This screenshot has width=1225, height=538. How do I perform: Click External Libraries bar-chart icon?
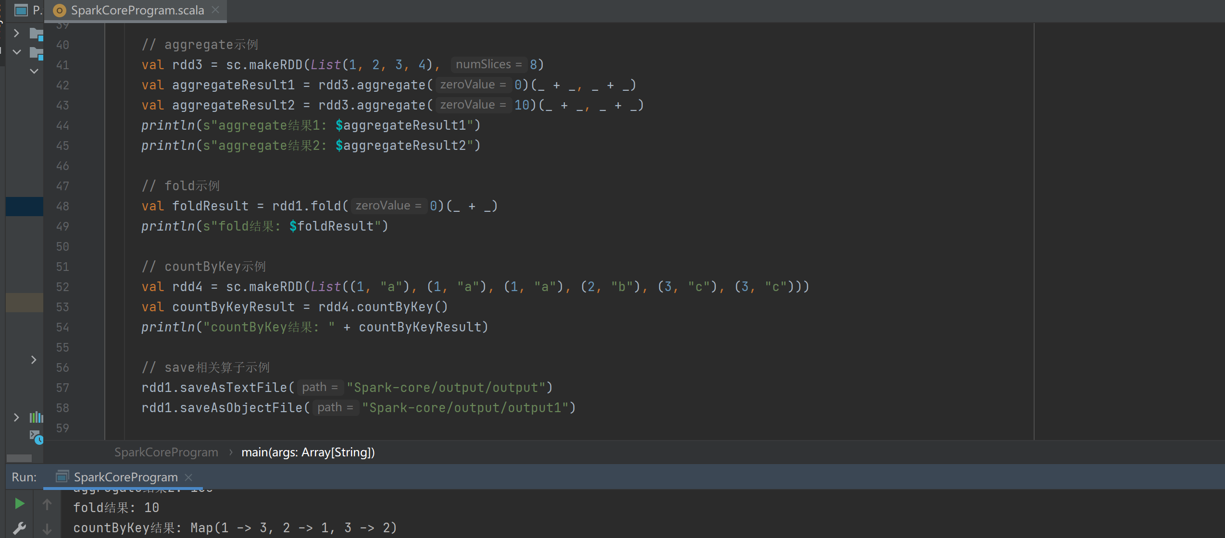36,417
